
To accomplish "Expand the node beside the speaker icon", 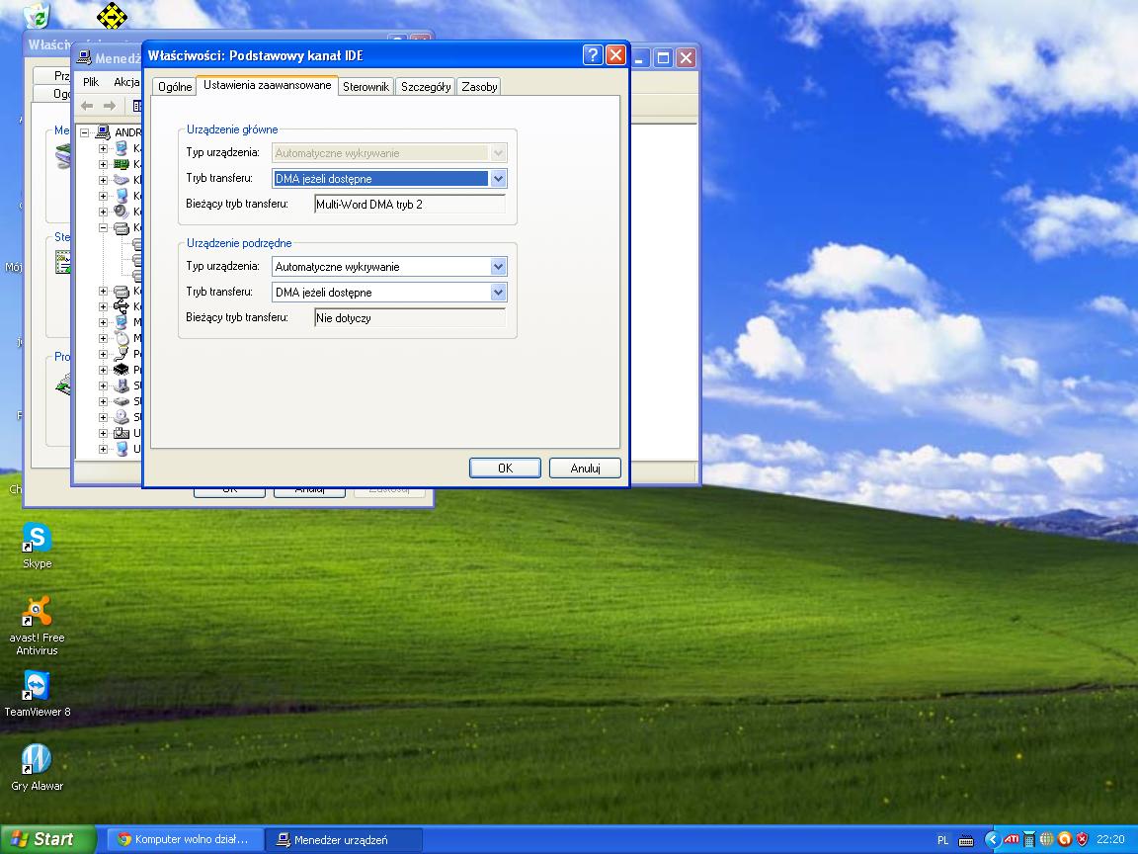I will point(103,212).
